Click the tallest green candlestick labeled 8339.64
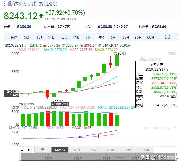 117,60
